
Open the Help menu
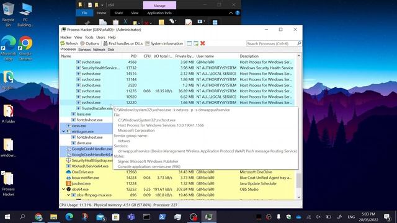coord(112,37)
